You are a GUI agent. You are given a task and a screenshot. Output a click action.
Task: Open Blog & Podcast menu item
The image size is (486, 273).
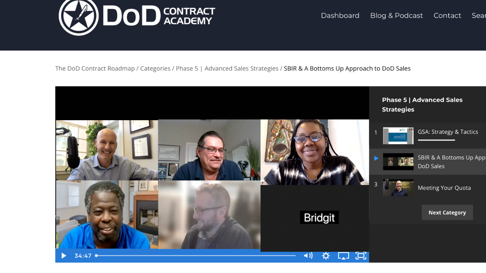[x=396, y=16]
